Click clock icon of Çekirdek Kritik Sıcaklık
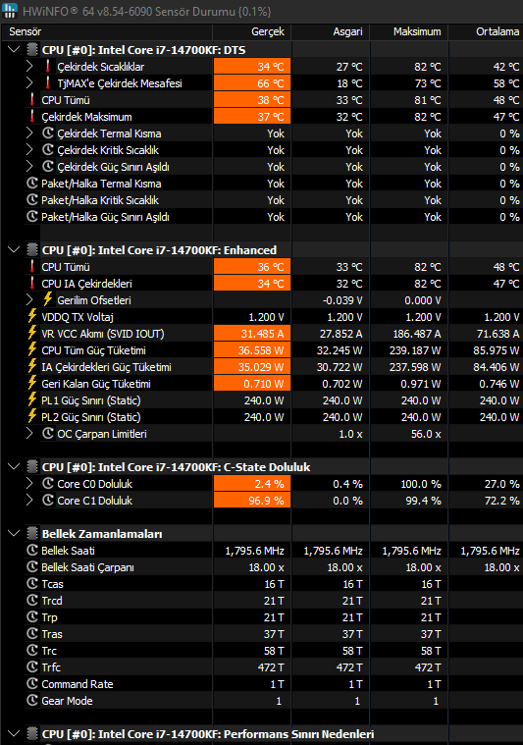523x745 pixels. pyautogui.click(x=48, y=149)
